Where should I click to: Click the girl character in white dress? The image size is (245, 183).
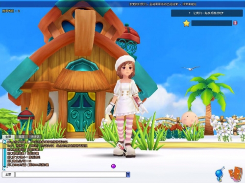coord(126,106)
